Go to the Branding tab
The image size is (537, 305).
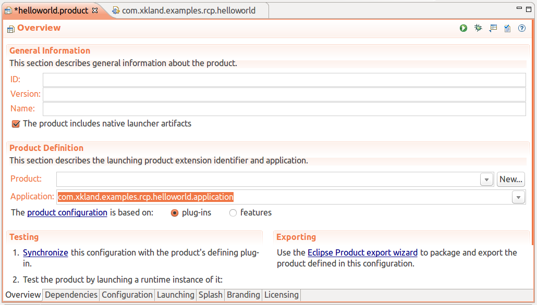click(x=243, y=295)
